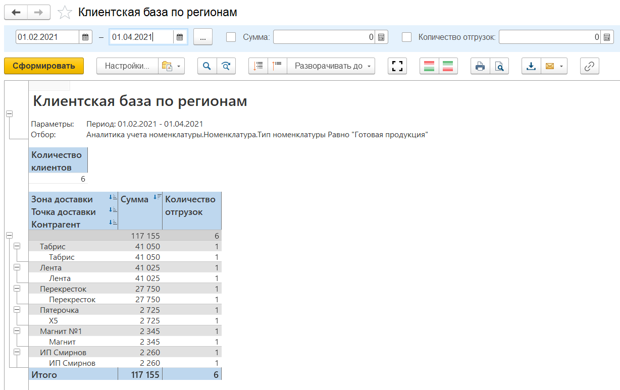This screenshot has width=620, height=390.
Task: Open calendar for start date 01.02.2021
Action: point(85,37)
